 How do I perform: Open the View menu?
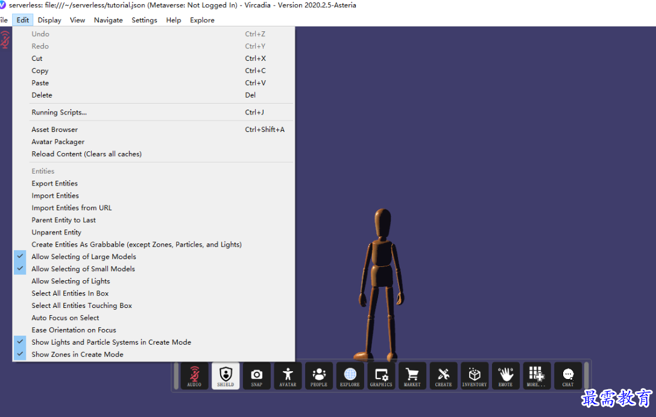pyautogui.click(x=77, y=20)
